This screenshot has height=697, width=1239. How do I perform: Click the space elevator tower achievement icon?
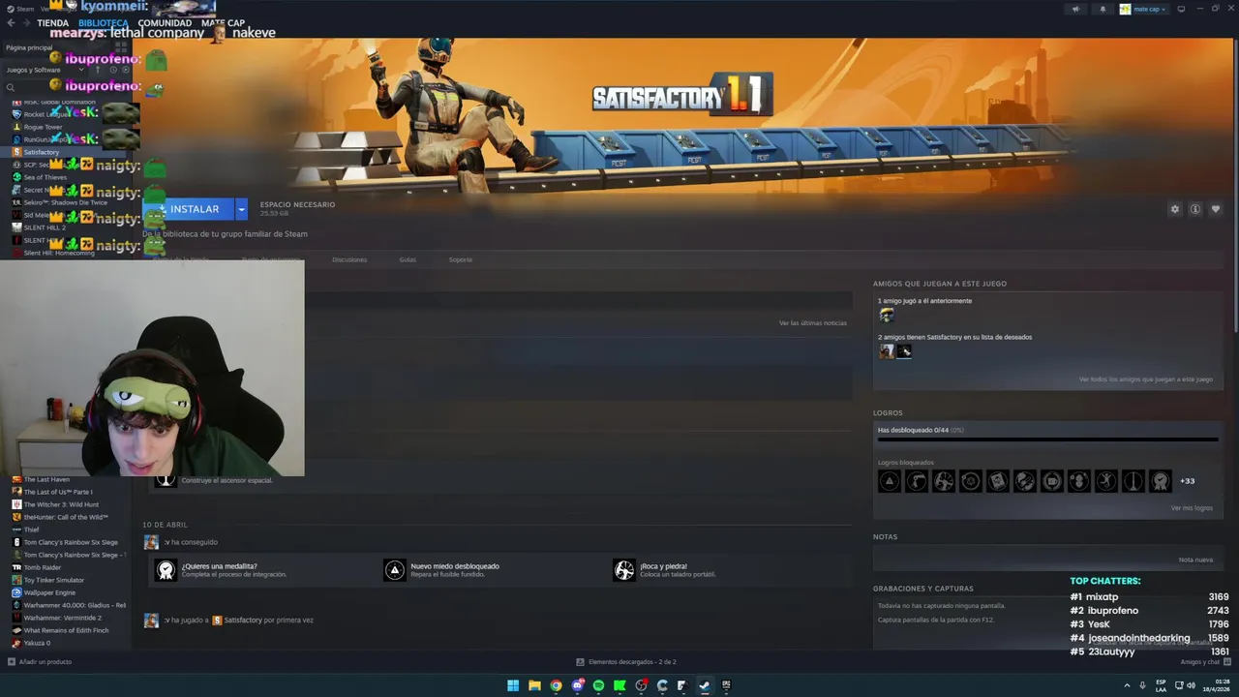point(1133,481)
